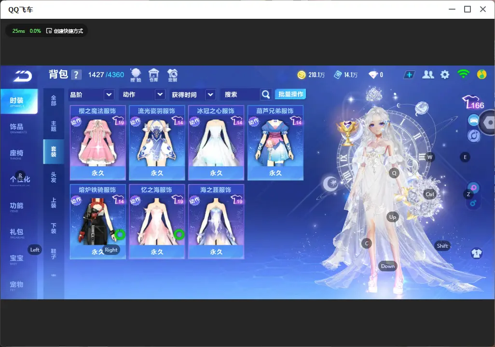
Task: Click the blue coupon currency icon
Action: (338, 75)
